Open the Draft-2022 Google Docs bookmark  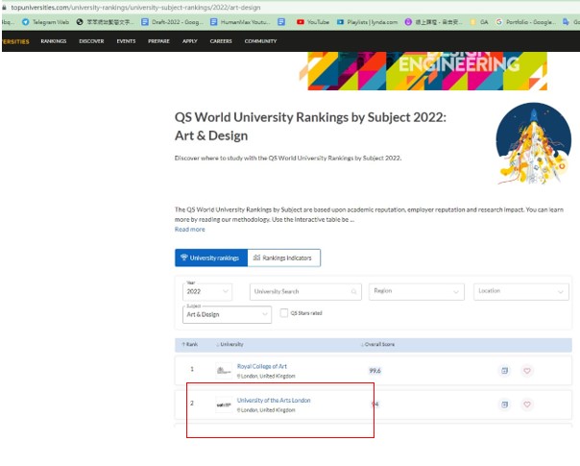[x=173, y=22]
